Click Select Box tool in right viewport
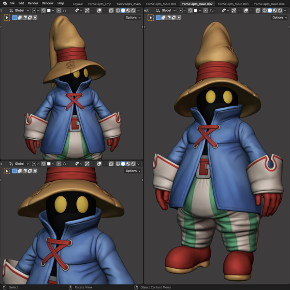The height and width of the screenshot is (290, 290). pyautogui.click(x=151, y=17)
